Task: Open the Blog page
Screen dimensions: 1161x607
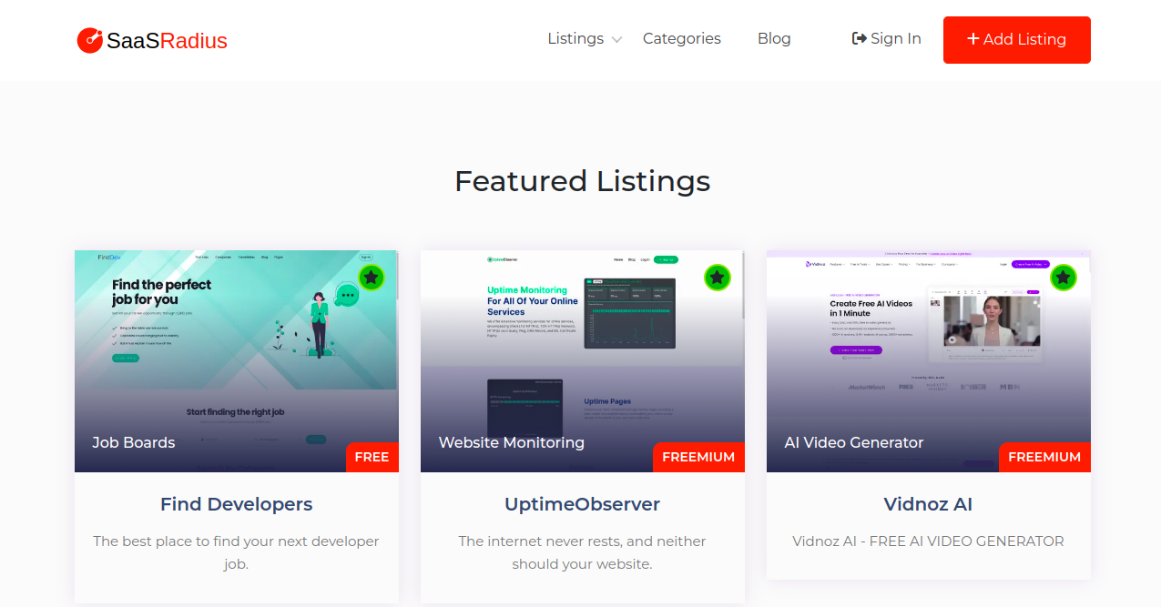Action: pos(774,38)
